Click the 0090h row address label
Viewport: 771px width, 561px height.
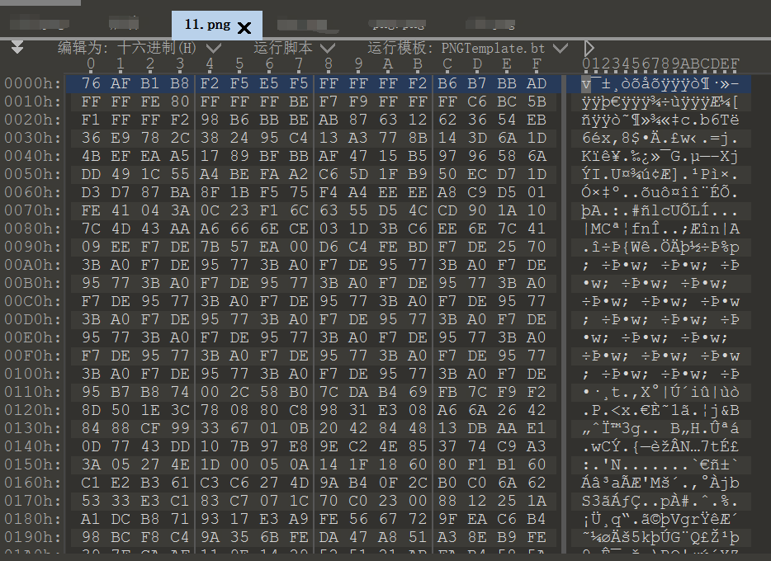tap(32, 247)
